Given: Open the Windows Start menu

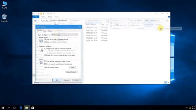Looking at the screenshot, I should point(3,108).
